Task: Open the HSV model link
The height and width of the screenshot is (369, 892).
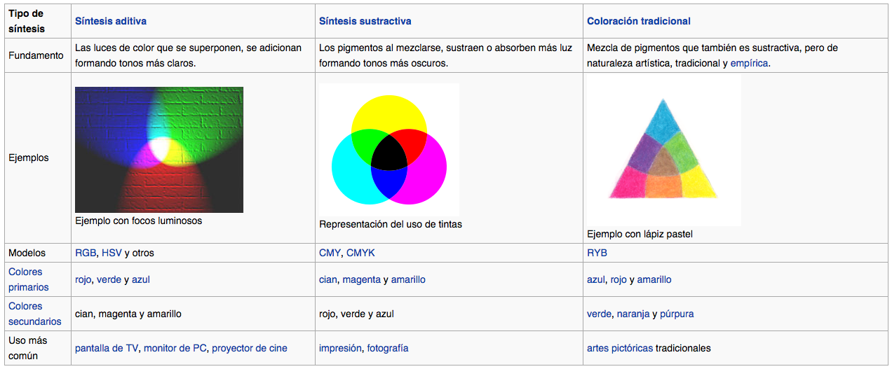Action: coord(111,253)
